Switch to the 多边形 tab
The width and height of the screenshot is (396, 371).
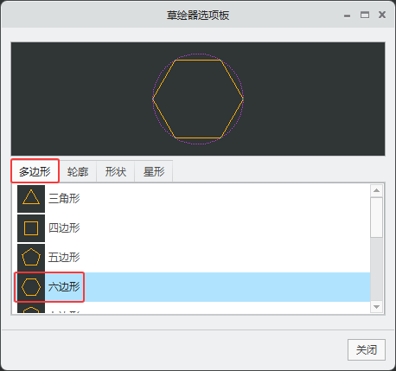(35, 171)
